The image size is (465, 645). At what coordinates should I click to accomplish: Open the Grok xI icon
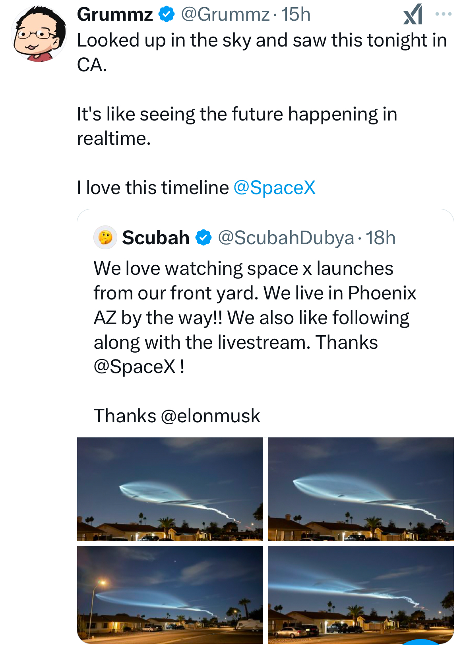(x=413, y=14)
